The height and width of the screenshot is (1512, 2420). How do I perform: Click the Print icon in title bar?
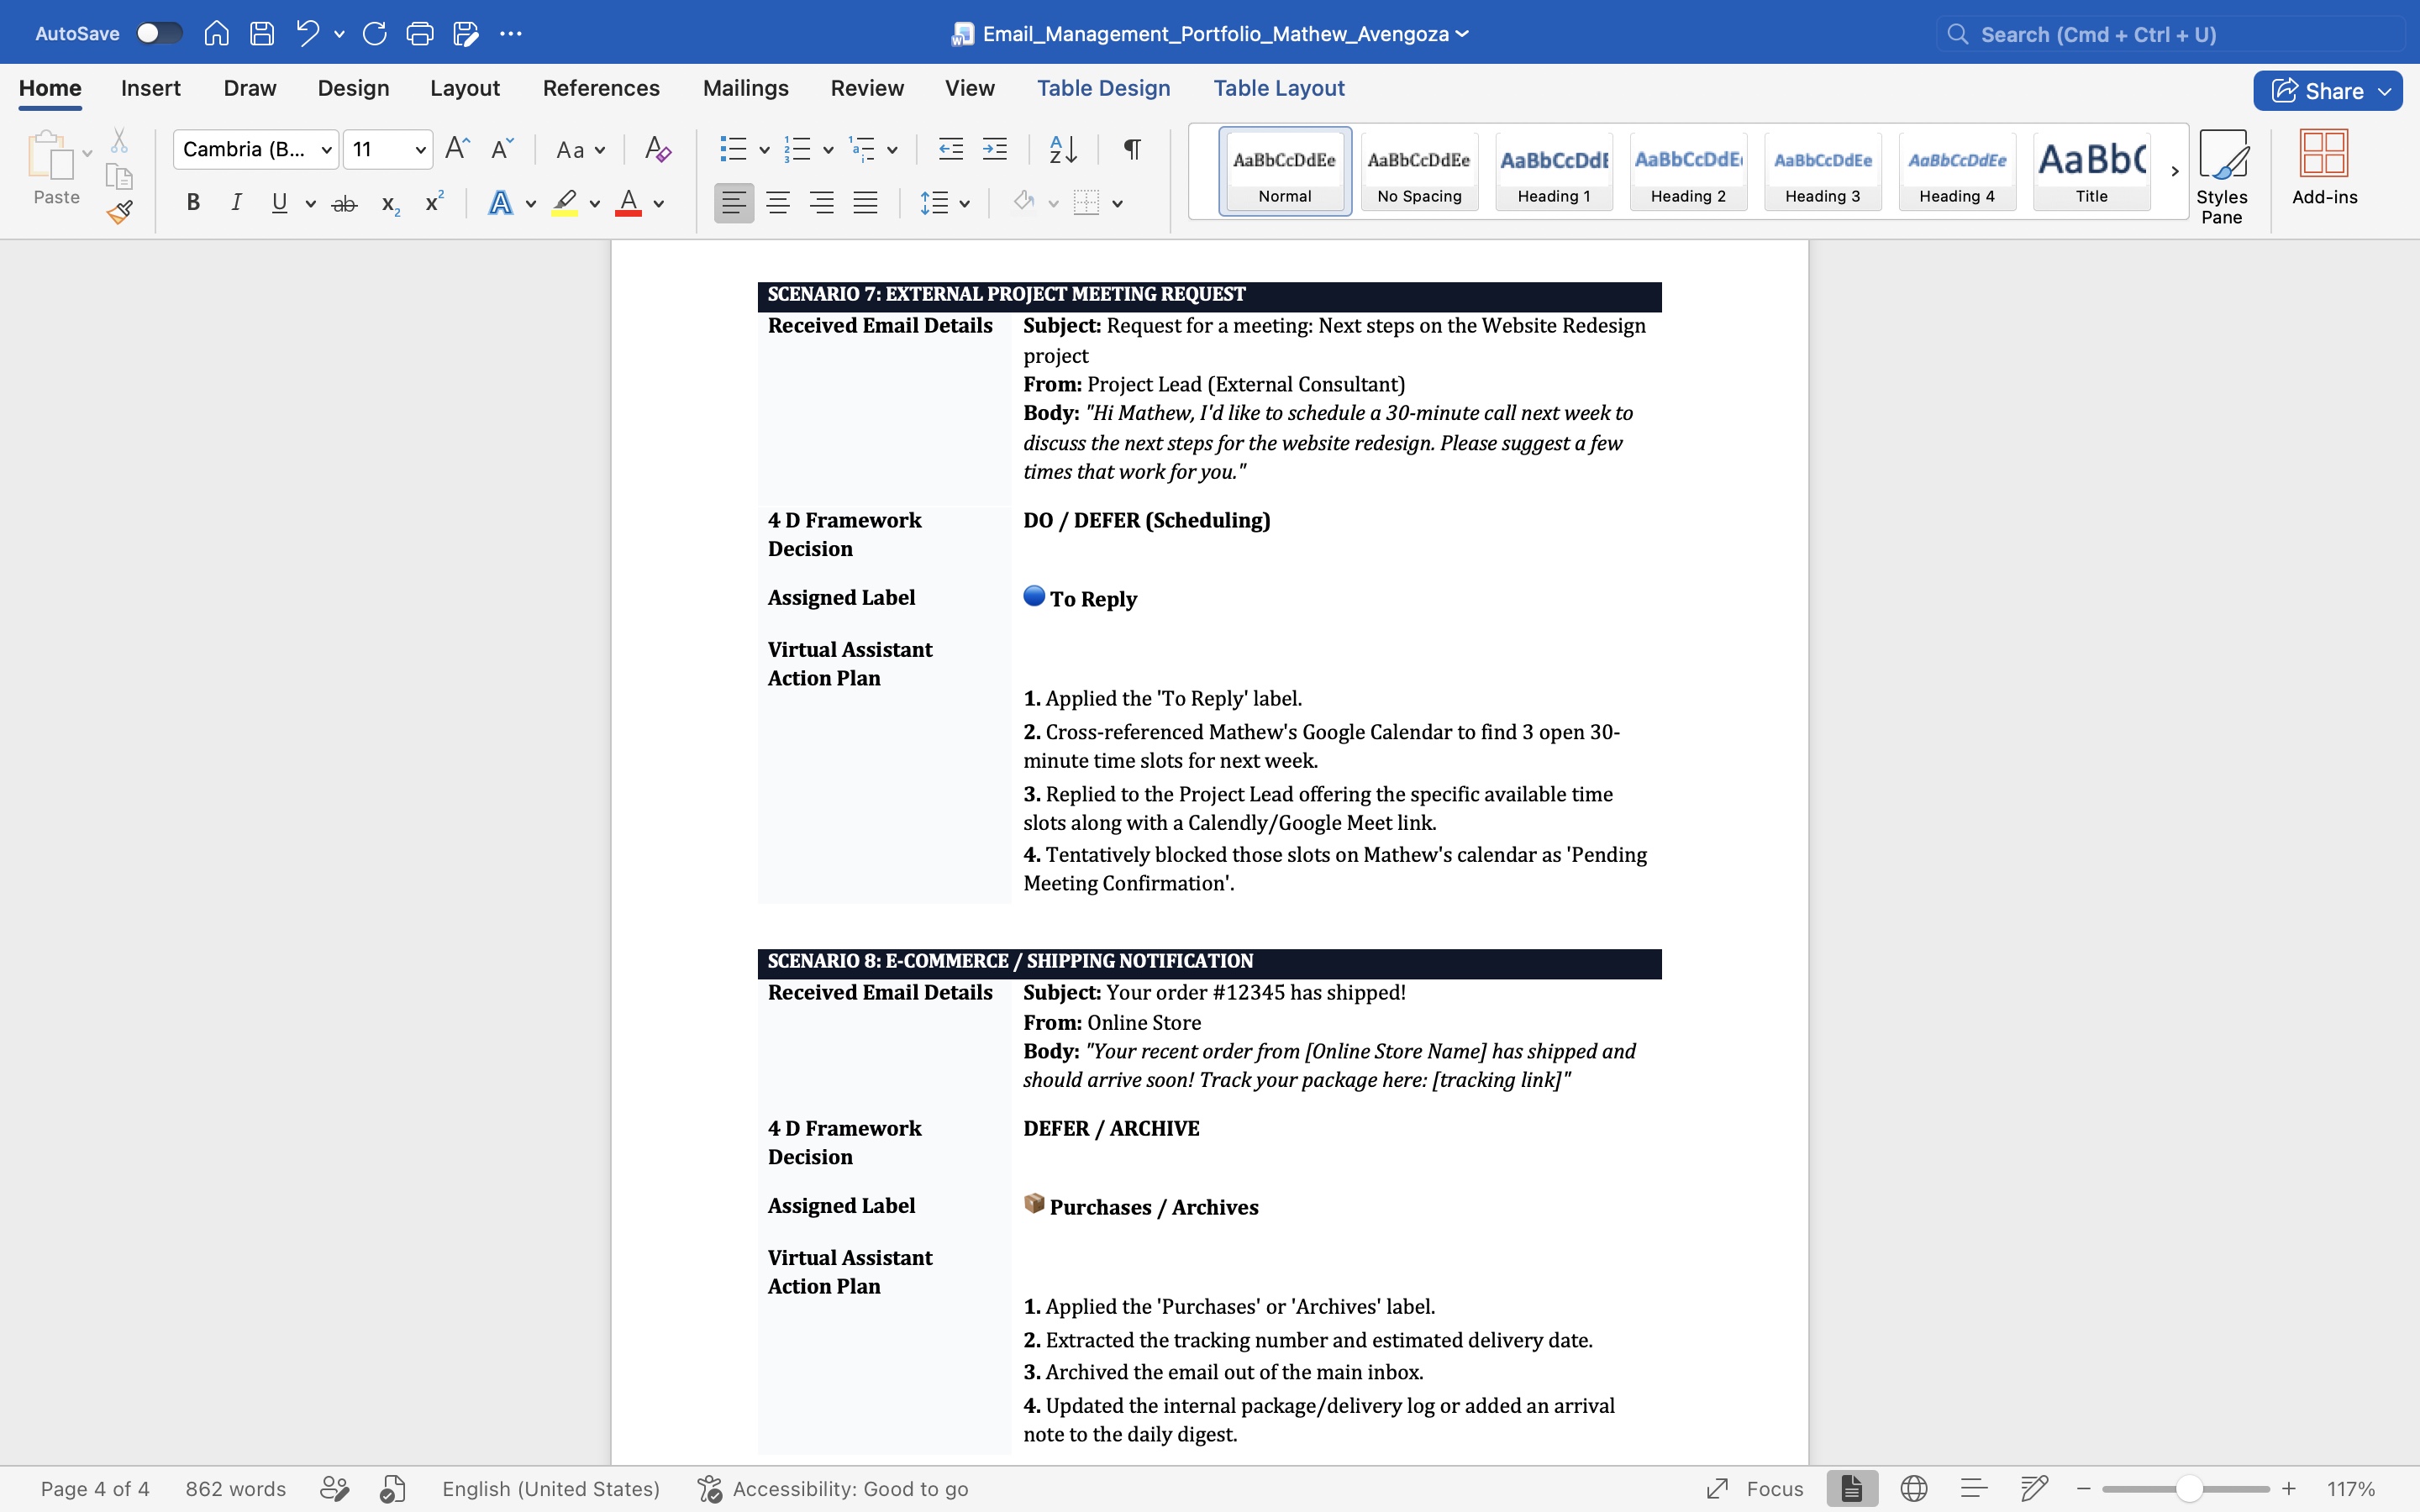pyautogui.click(x=420, y=33)
